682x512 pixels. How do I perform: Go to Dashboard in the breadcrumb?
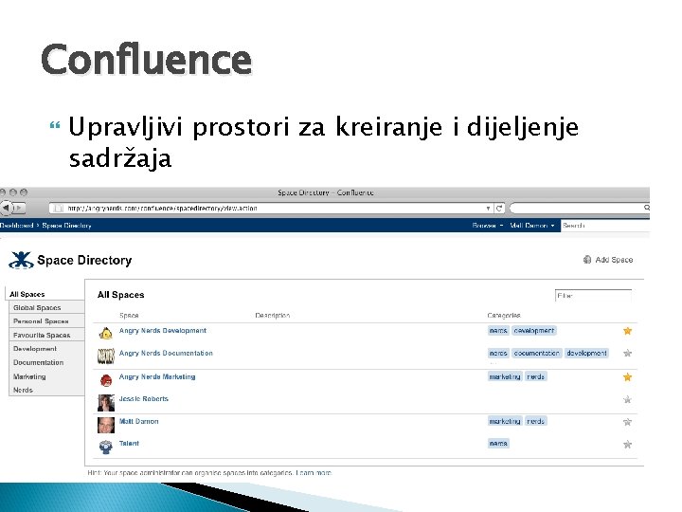(x=16, y=225)
